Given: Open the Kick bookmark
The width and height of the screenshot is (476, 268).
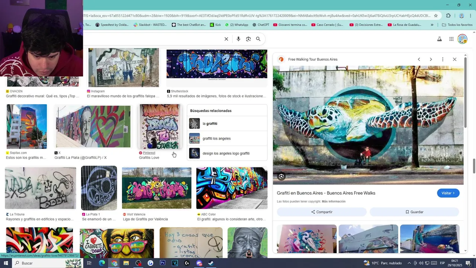Looking at the screenshot, I should (215, 25).
